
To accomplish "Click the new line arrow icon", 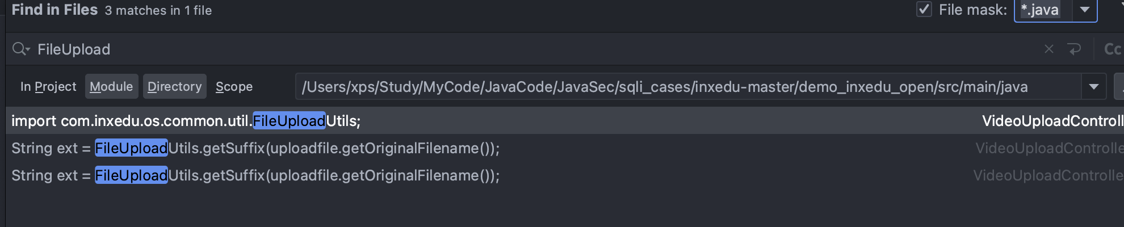I will coord(1074,49).
